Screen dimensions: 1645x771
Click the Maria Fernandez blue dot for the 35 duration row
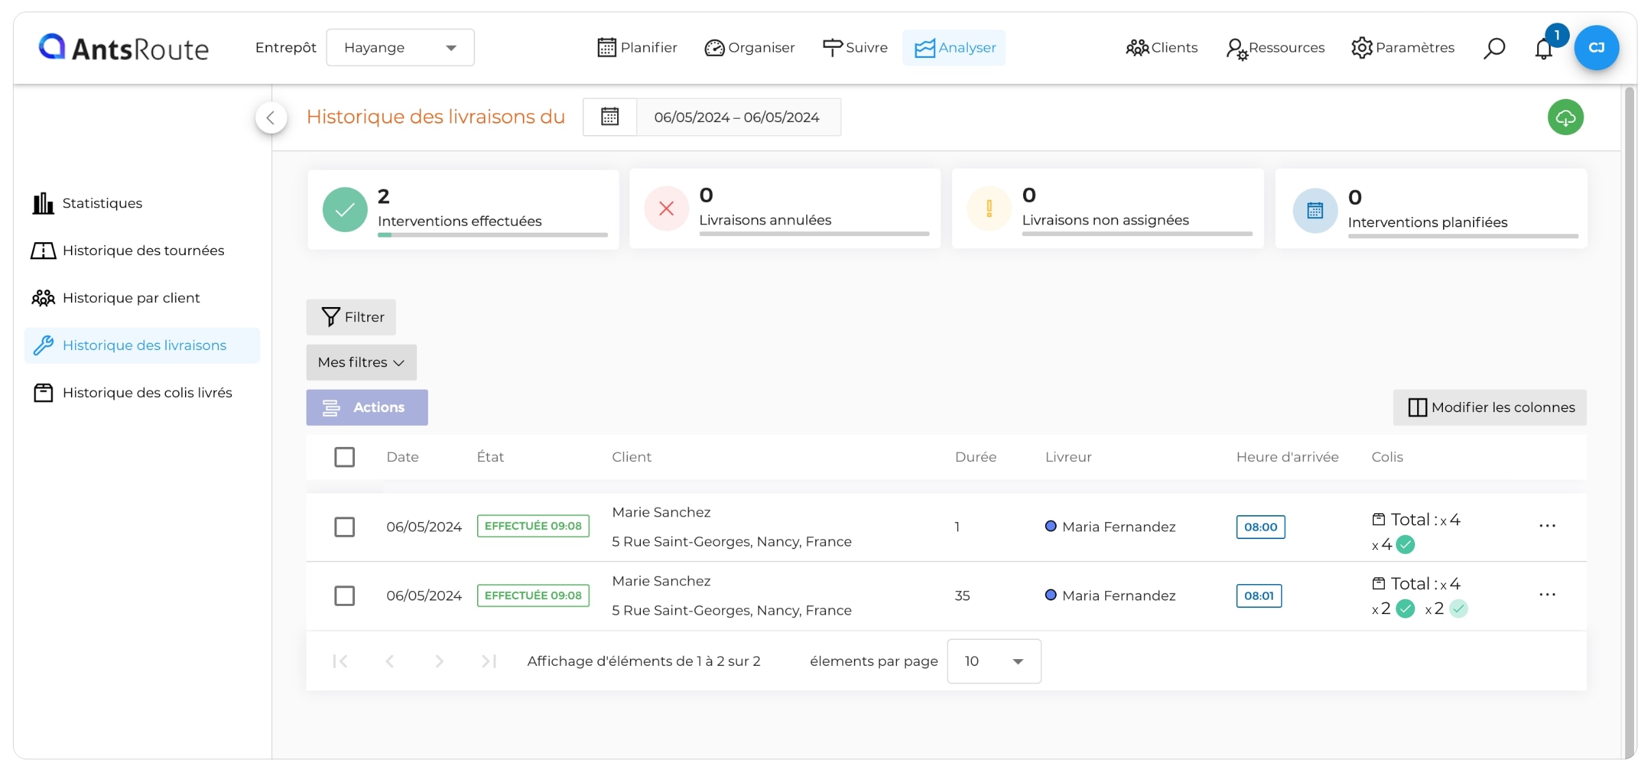1050,595
